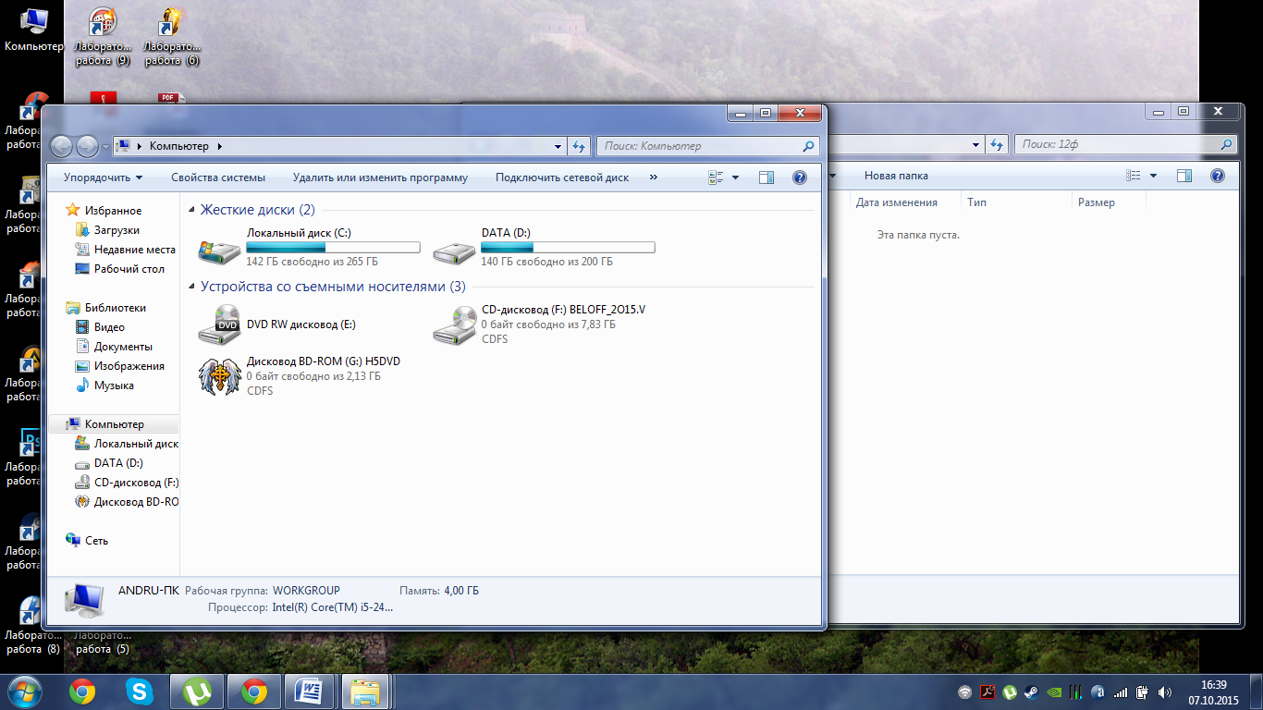This screenshot has height=710, width=1263.
Task: Open the Упорядочить menu
Action: click(104, 177)
